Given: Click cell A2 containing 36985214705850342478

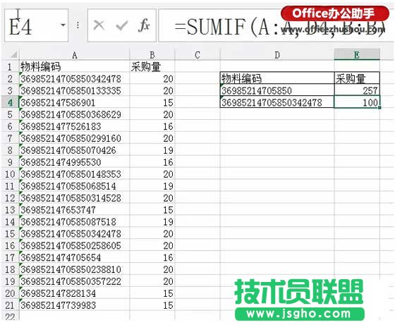Looking at the screenshot, I should 74,79.
